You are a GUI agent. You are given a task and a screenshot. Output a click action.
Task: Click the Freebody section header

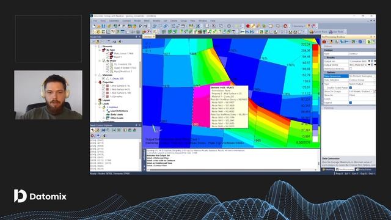tap(349, 108)
